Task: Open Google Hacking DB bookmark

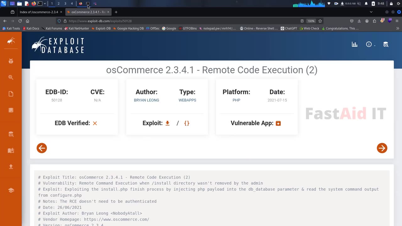Action: click(128, 28)
